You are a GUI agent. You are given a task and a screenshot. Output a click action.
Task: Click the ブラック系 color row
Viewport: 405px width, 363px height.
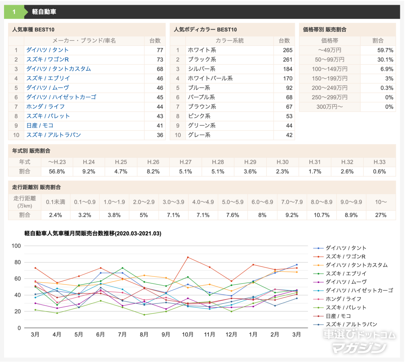[x=232, y=59]
